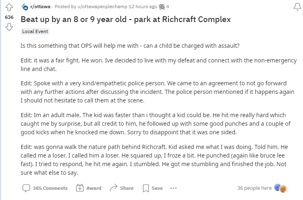
Task: Click the award count number 4
Action: tap(168, 7)
